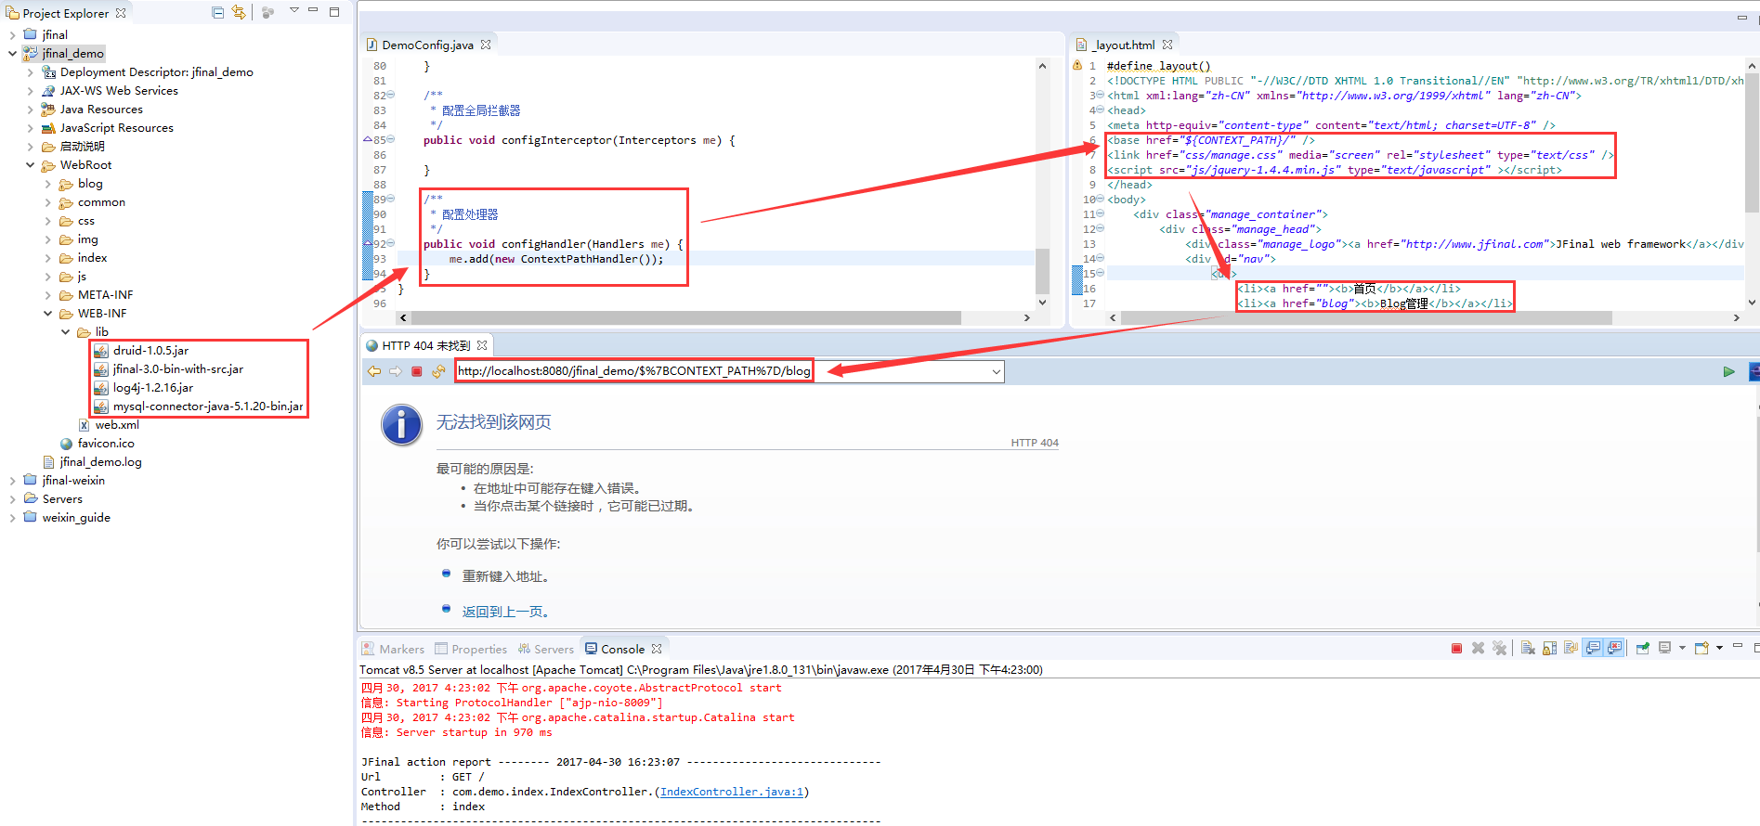This screenshot has height=826, width=1760.
Task: Go back in internal web browser
Action: (x=374, y=371)
